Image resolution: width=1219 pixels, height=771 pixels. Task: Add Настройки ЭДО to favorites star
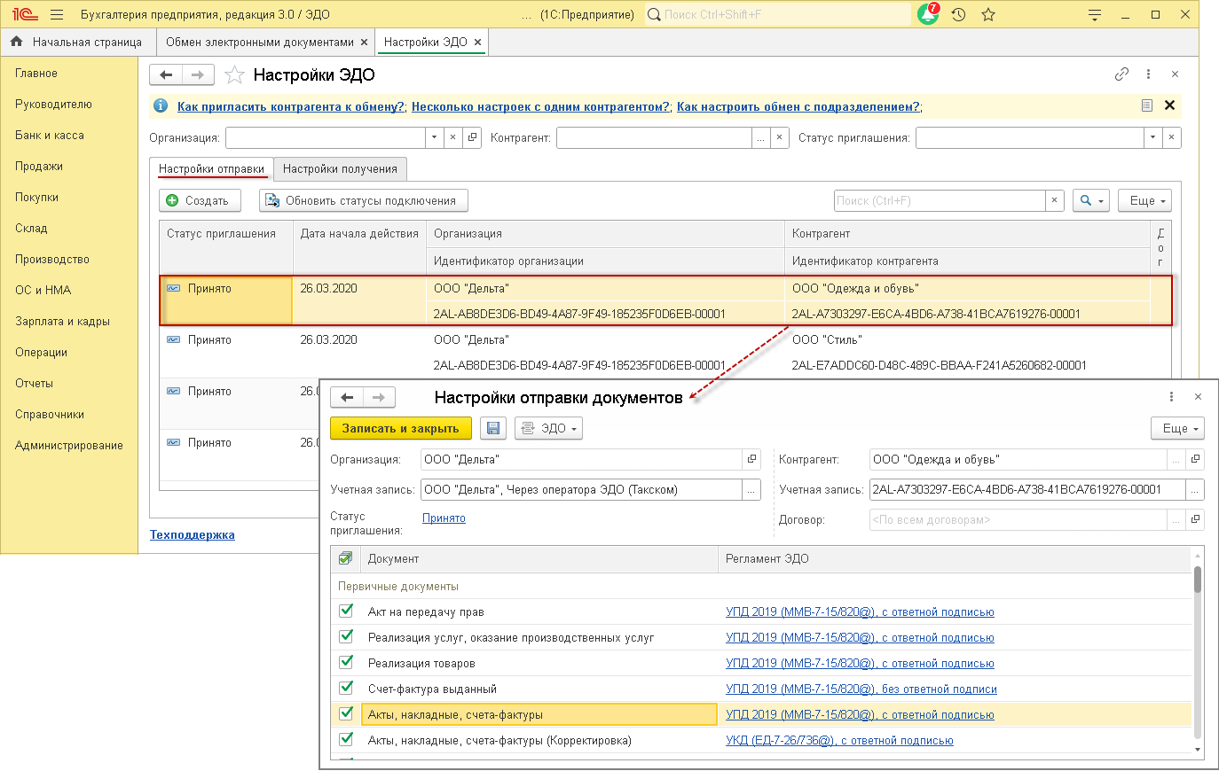point(234,75)
